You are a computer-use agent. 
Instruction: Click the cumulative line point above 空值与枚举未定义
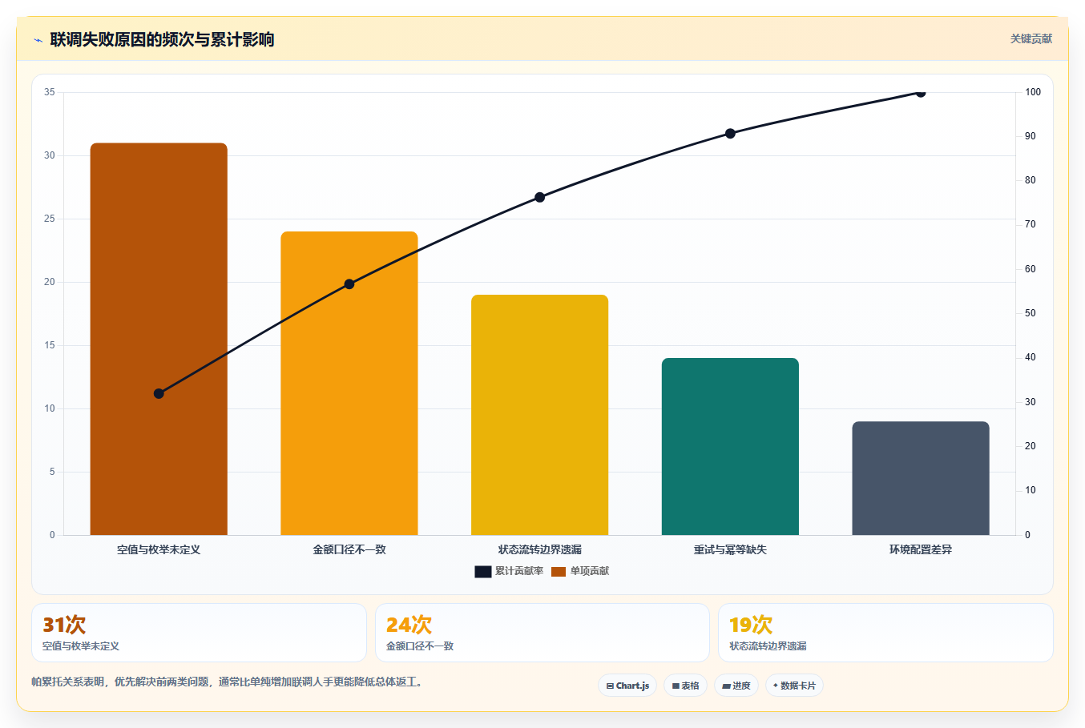(x=159, y=393)
